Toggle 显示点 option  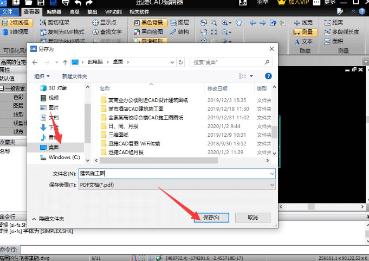click(105, 23)
